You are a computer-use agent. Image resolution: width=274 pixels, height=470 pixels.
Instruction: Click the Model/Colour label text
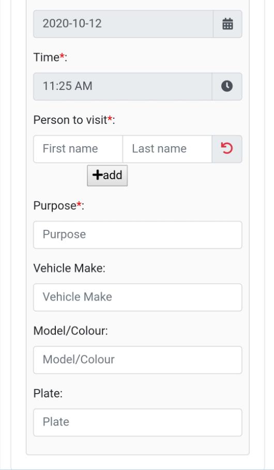click(x=70, y=331)
